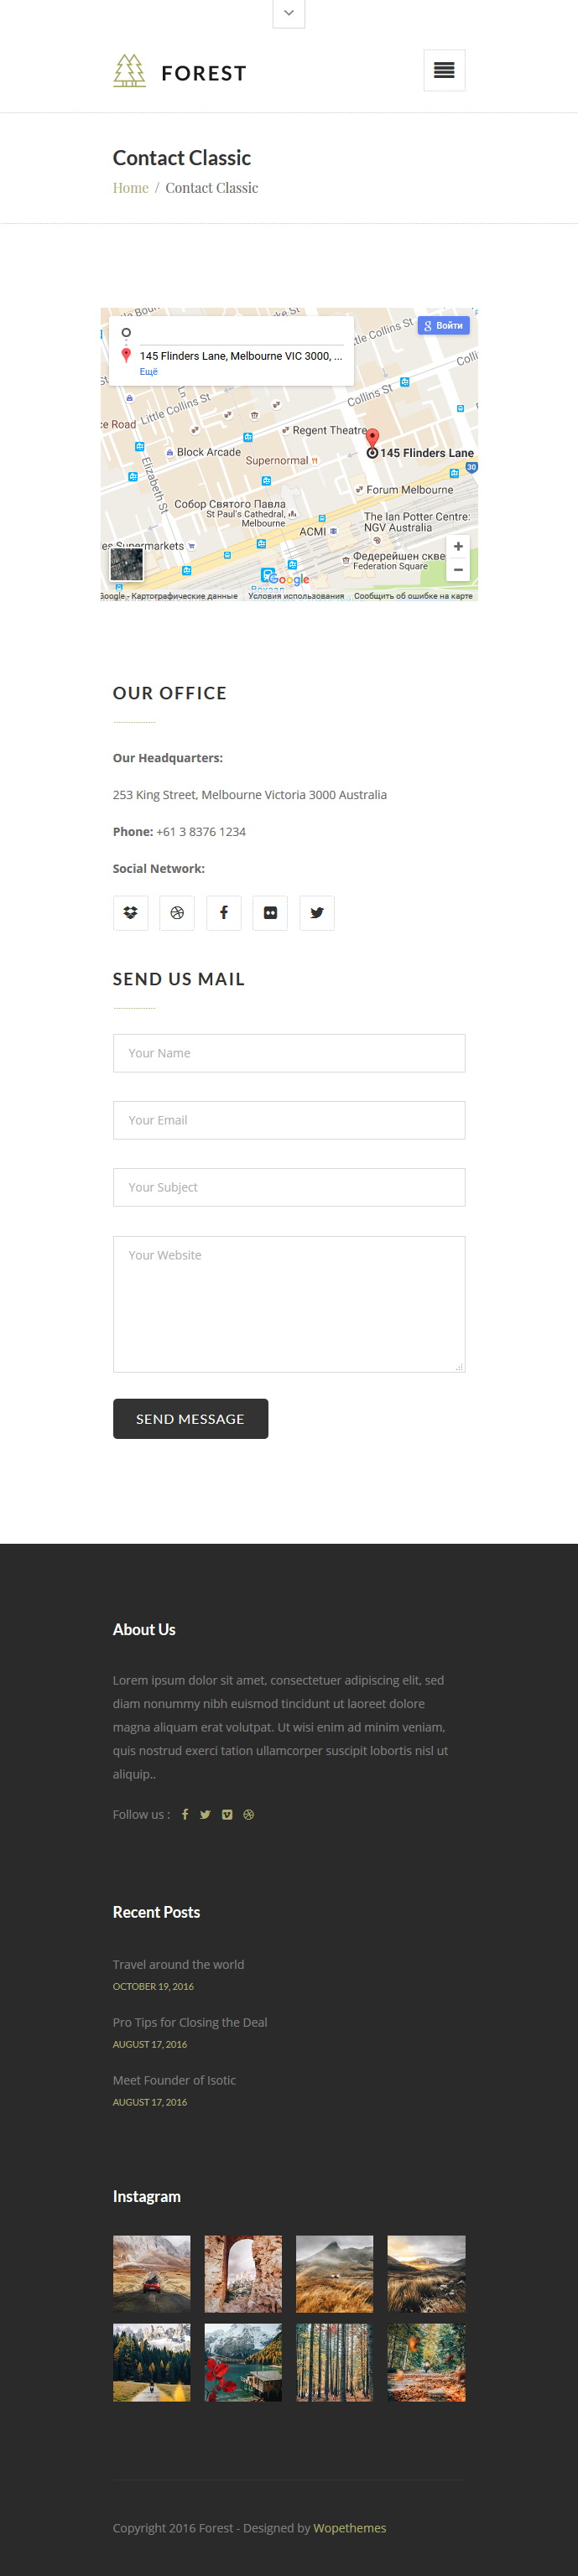Submit form with Send Message button
Viewport: 578px width, 2576px height.
tap(190, 1418)
